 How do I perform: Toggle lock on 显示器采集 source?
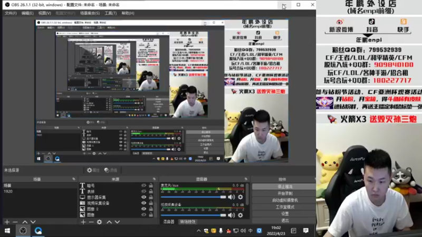(151, 197)
